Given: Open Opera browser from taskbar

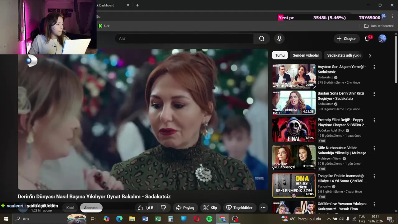Looking at the screenshot, I should (197, 219).
